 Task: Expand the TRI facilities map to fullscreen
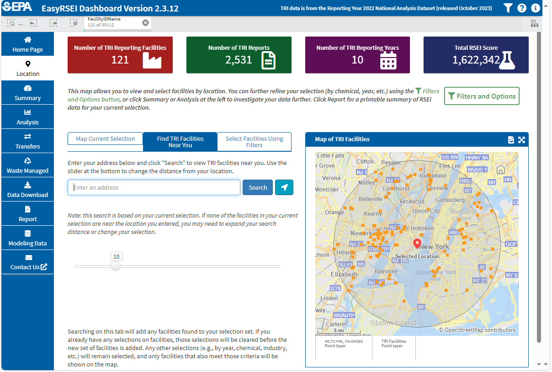tap(521, 139)
